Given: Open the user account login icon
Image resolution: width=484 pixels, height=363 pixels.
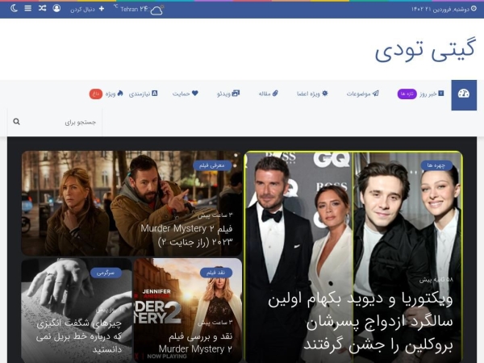Looking at the screenshot, I should [56, 8].
